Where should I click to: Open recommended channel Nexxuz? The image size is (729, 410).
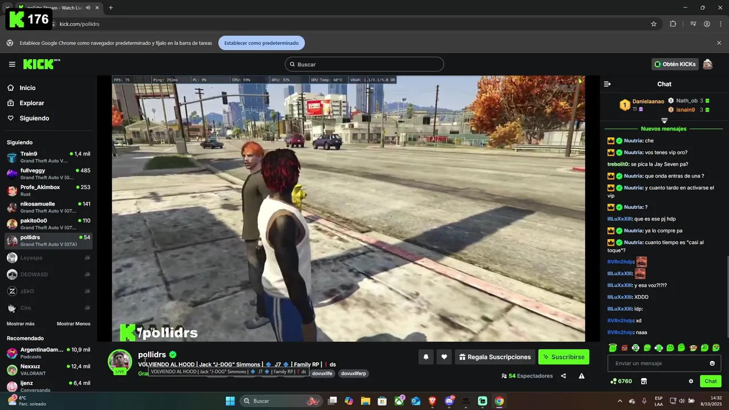coord(48,370)
